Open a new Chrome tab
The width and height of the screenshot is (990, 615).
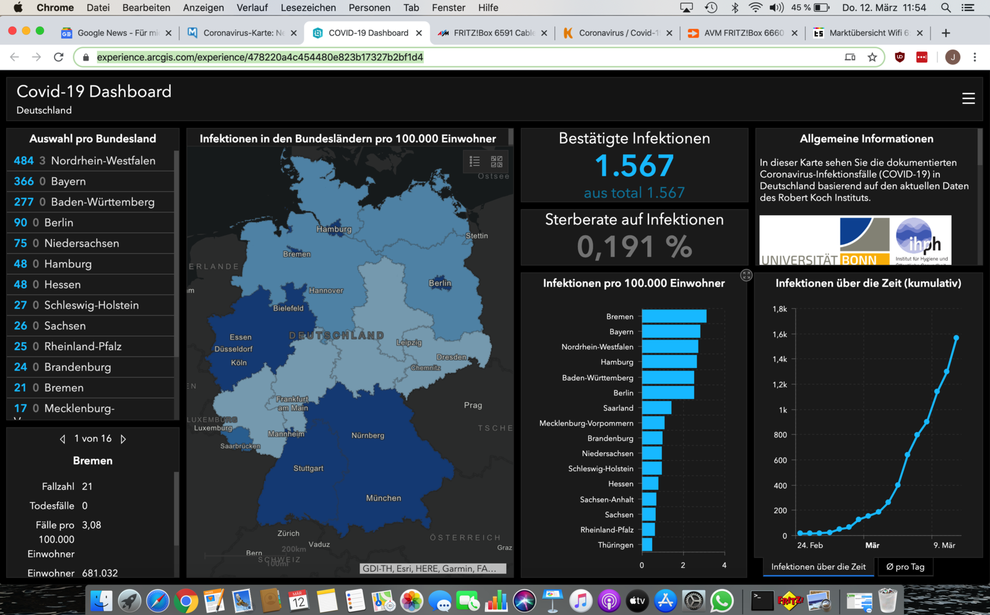click(945, 33)
